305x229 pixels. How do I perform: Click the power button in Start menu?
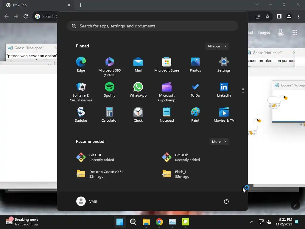tap(226, 201)
